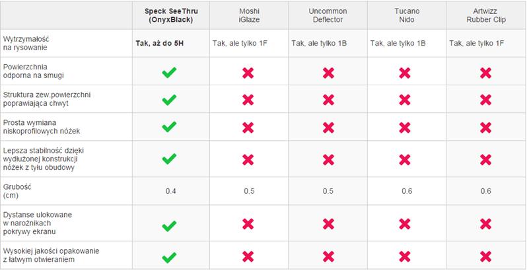
Task: Click the green check for smudge-resistant surface row
Action: 169,73
